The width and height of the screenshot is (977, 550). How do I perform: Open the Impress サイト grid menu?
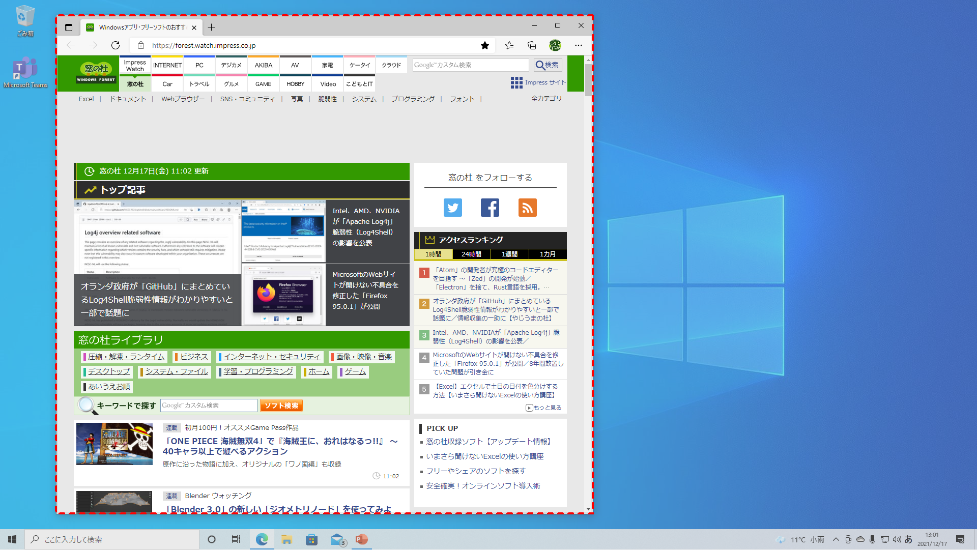516,82
